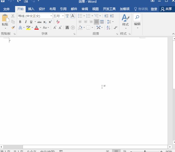Viewport: 175px width, 152px height.
Task: Apply character border icon
Action: (x=73, y=16)
